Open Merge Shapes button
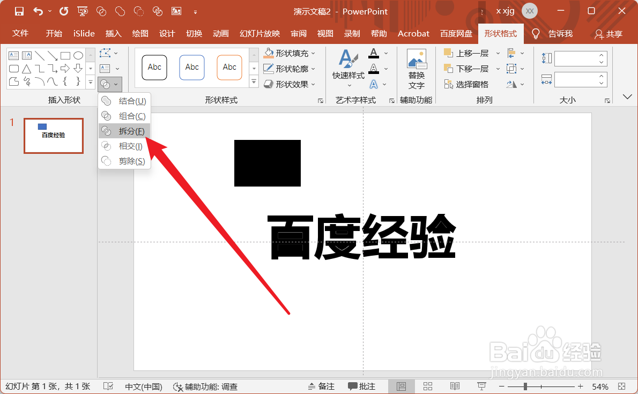 pos(109,84)
